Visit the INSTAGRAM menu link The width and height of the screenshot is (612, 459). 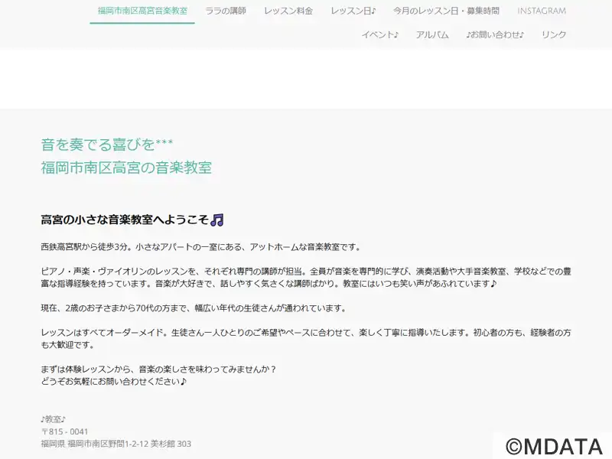click(x=542, y=11)
